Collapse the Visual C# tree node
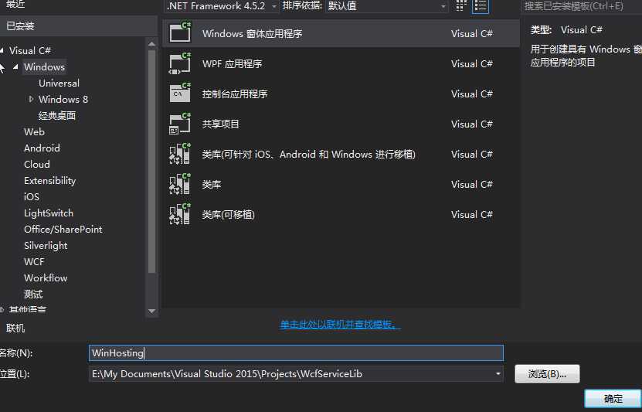Viewport: 642px width, 412px height. click(2, 50)
